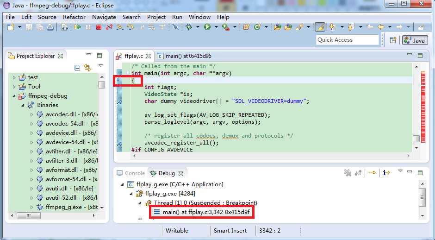Open the File menu
The image size is (435, 240).
click(x=10, y=17)
